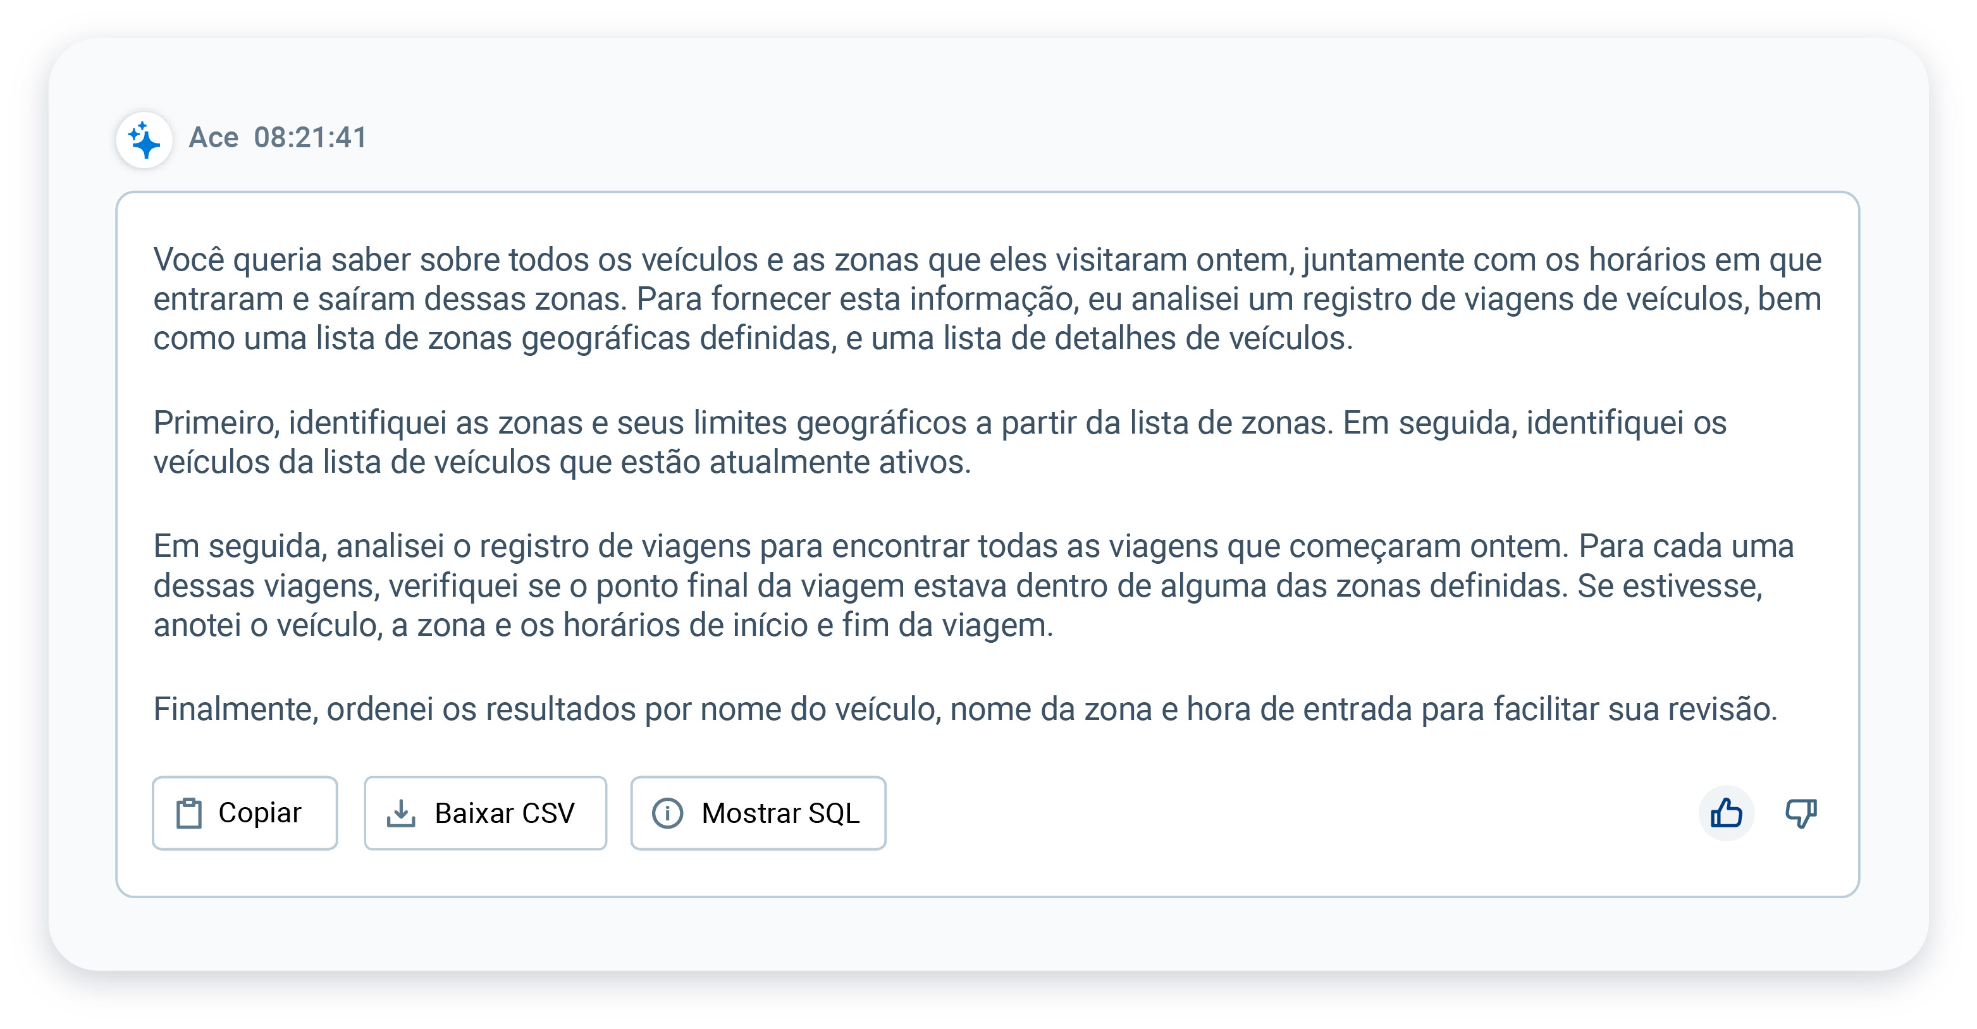Image resolution: width=1977 pixels, height=1029 pixels.
Task: Open the SQL details via Mostrar SQL
Action: tap(758, 813)
